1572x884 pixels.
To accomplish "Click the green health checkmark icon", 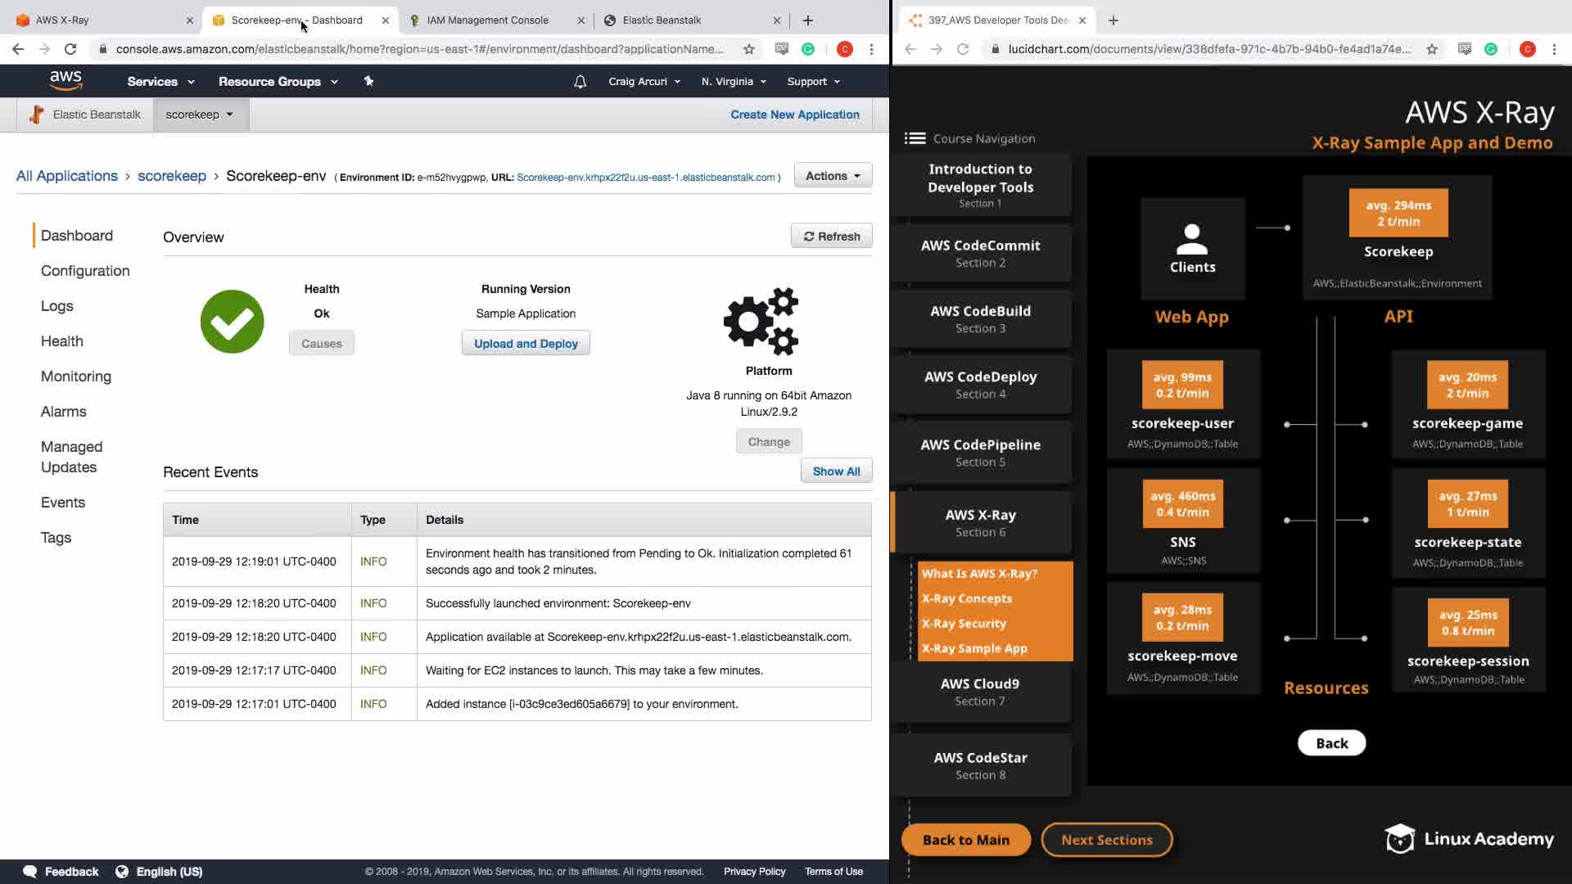I will click(x=232, y=322).
